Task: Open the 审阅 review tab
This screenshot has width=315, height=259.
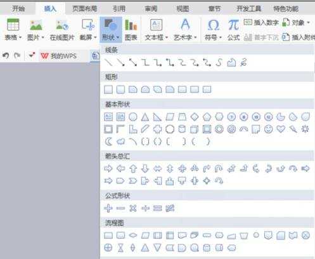Action: tap(151, 9)
